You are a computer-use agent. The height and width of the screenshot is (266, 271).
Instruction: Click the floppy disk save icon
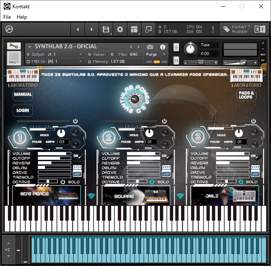(106, 29)
